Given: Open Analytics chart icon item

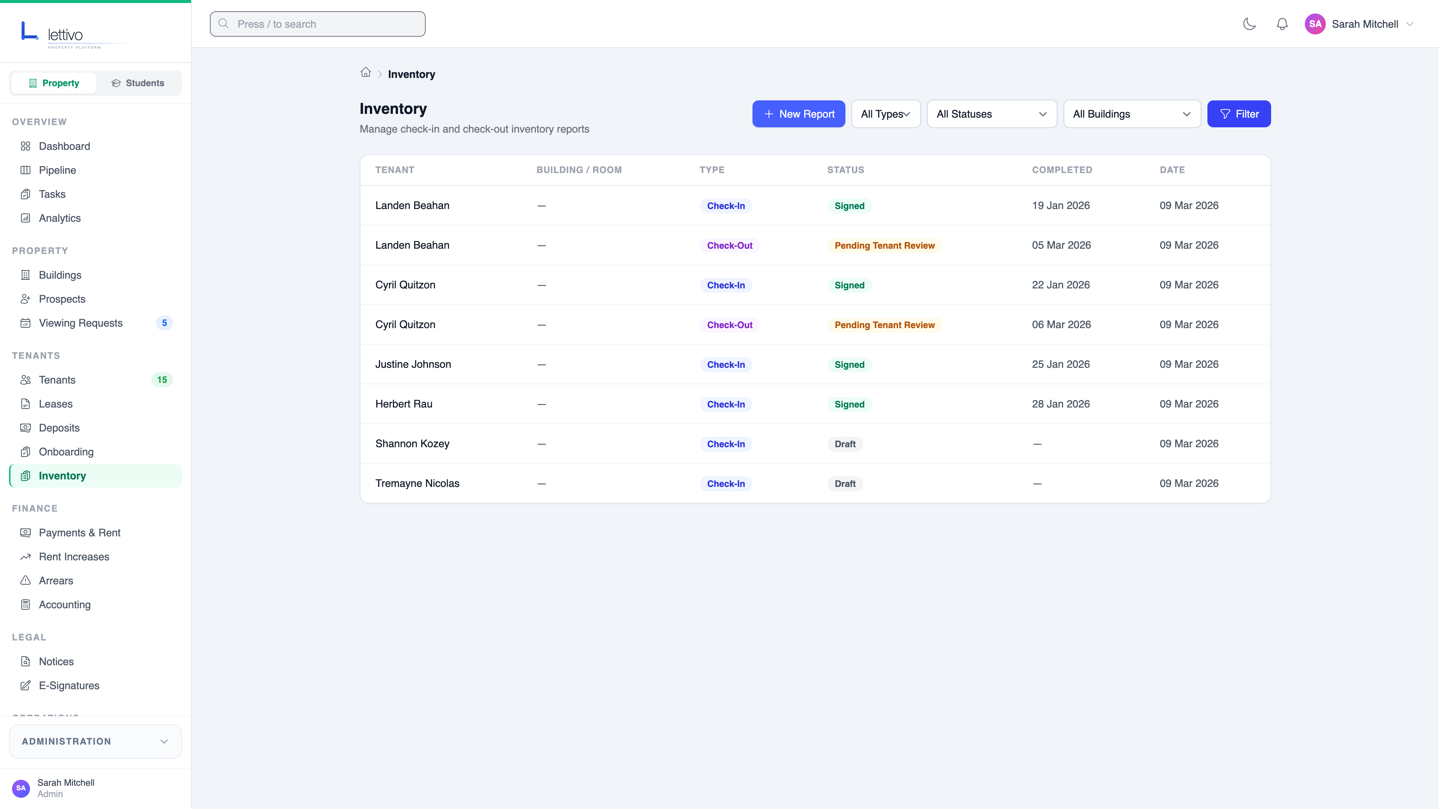Looking at the screenshot, I should 59,218.
